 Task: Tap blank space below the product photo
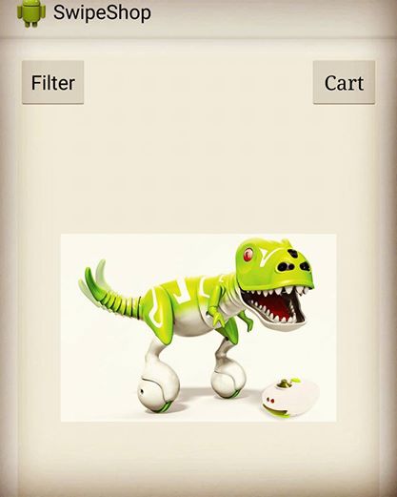(x=198, y=458)
